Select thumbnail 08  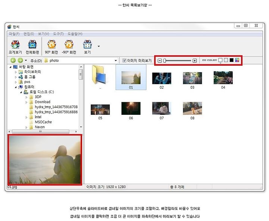(192, 108)
